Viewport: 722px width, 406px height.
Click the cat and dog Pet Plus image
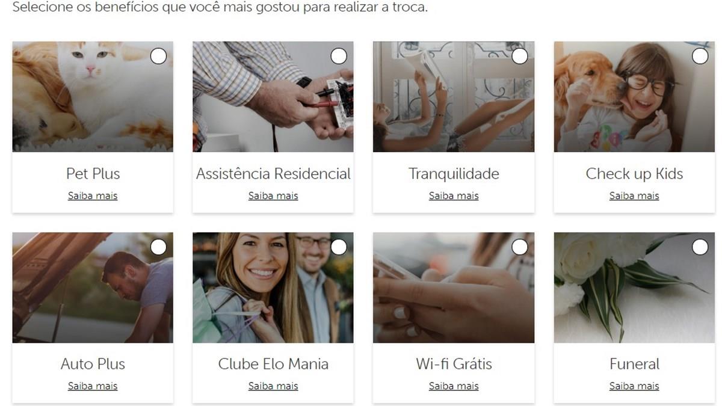(93, 97)
